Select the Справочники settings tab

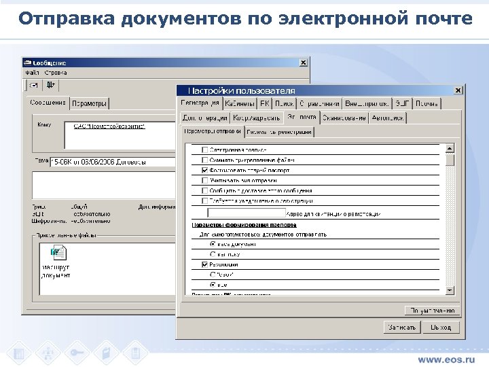coord(319,103)
